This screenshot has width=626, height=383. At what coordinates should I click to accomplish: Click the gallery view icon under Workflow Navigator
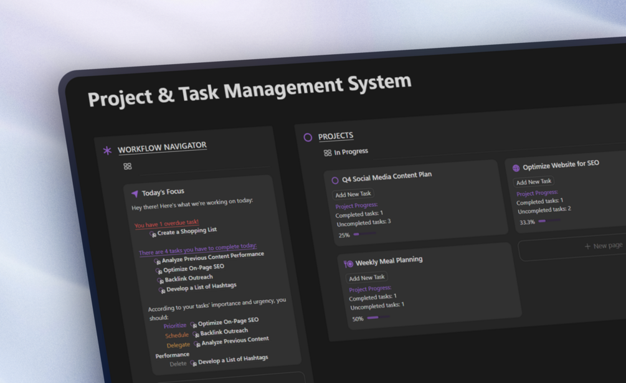point(127,166)
